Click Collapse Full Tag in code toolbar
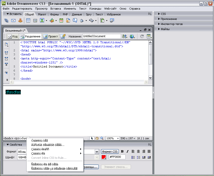Image resolution: width=214 pixels, height=176 pixels. click(x=6, y=53)
